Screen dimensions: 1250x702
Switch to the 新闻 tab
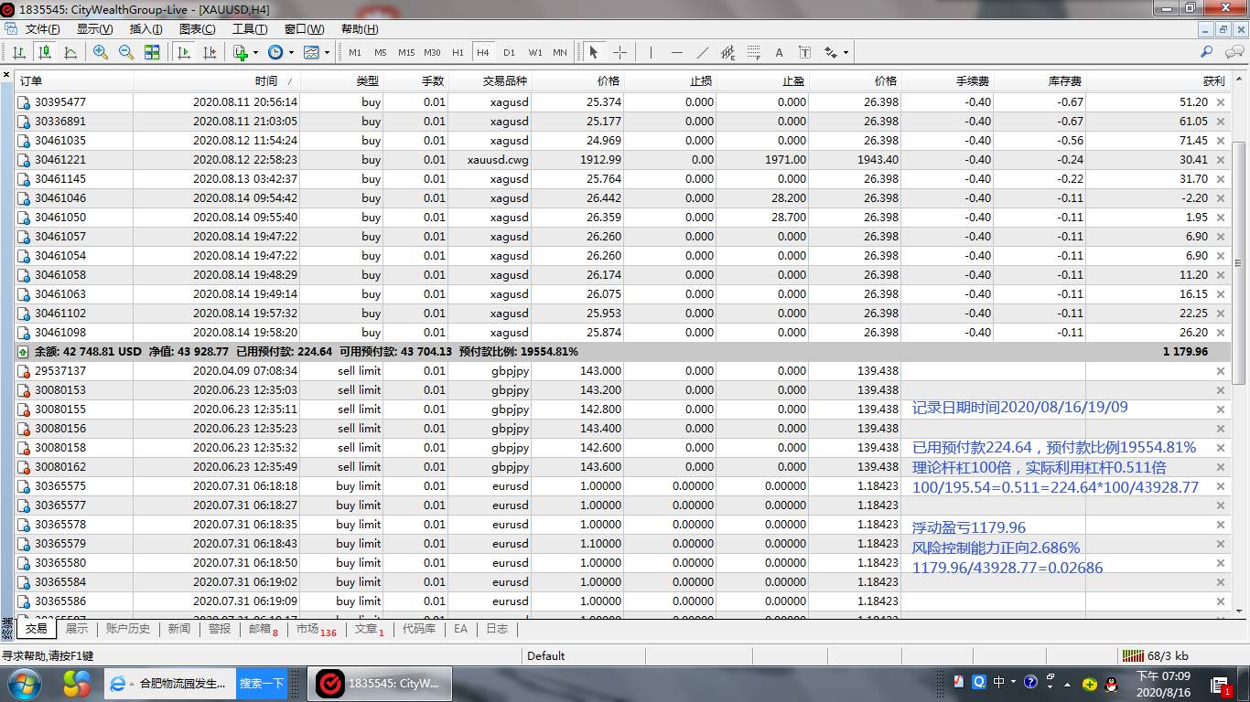[179, 629]
